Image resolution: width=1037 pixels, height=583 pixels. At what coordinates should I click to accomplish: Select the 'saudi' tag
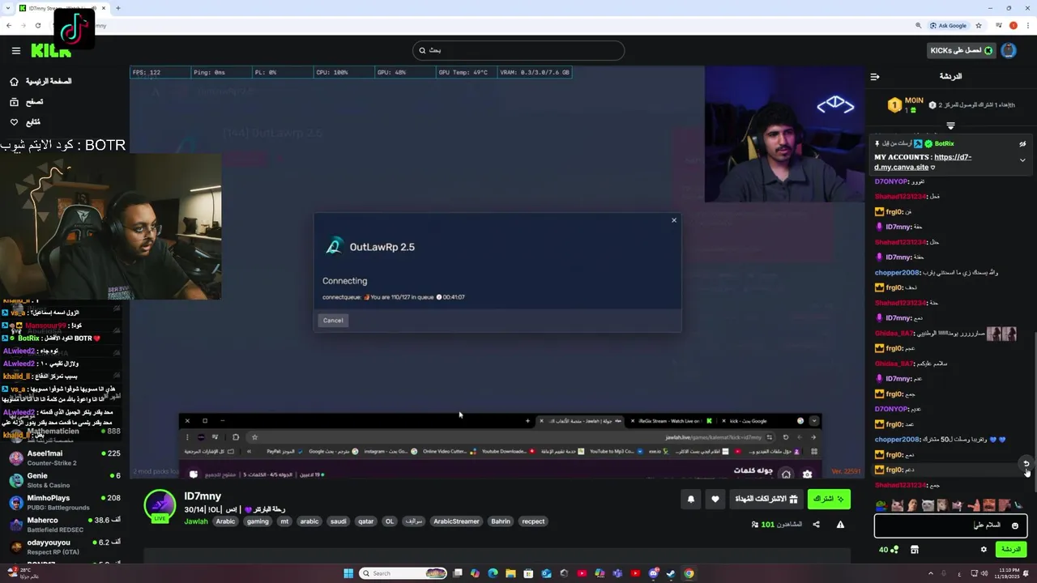click(338, 521)
